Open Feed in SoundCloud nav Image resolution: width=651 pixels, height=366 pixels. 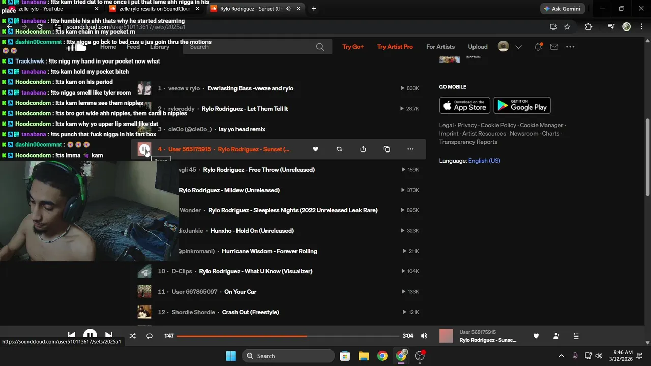pyautogui.click(x=133, y=47)
